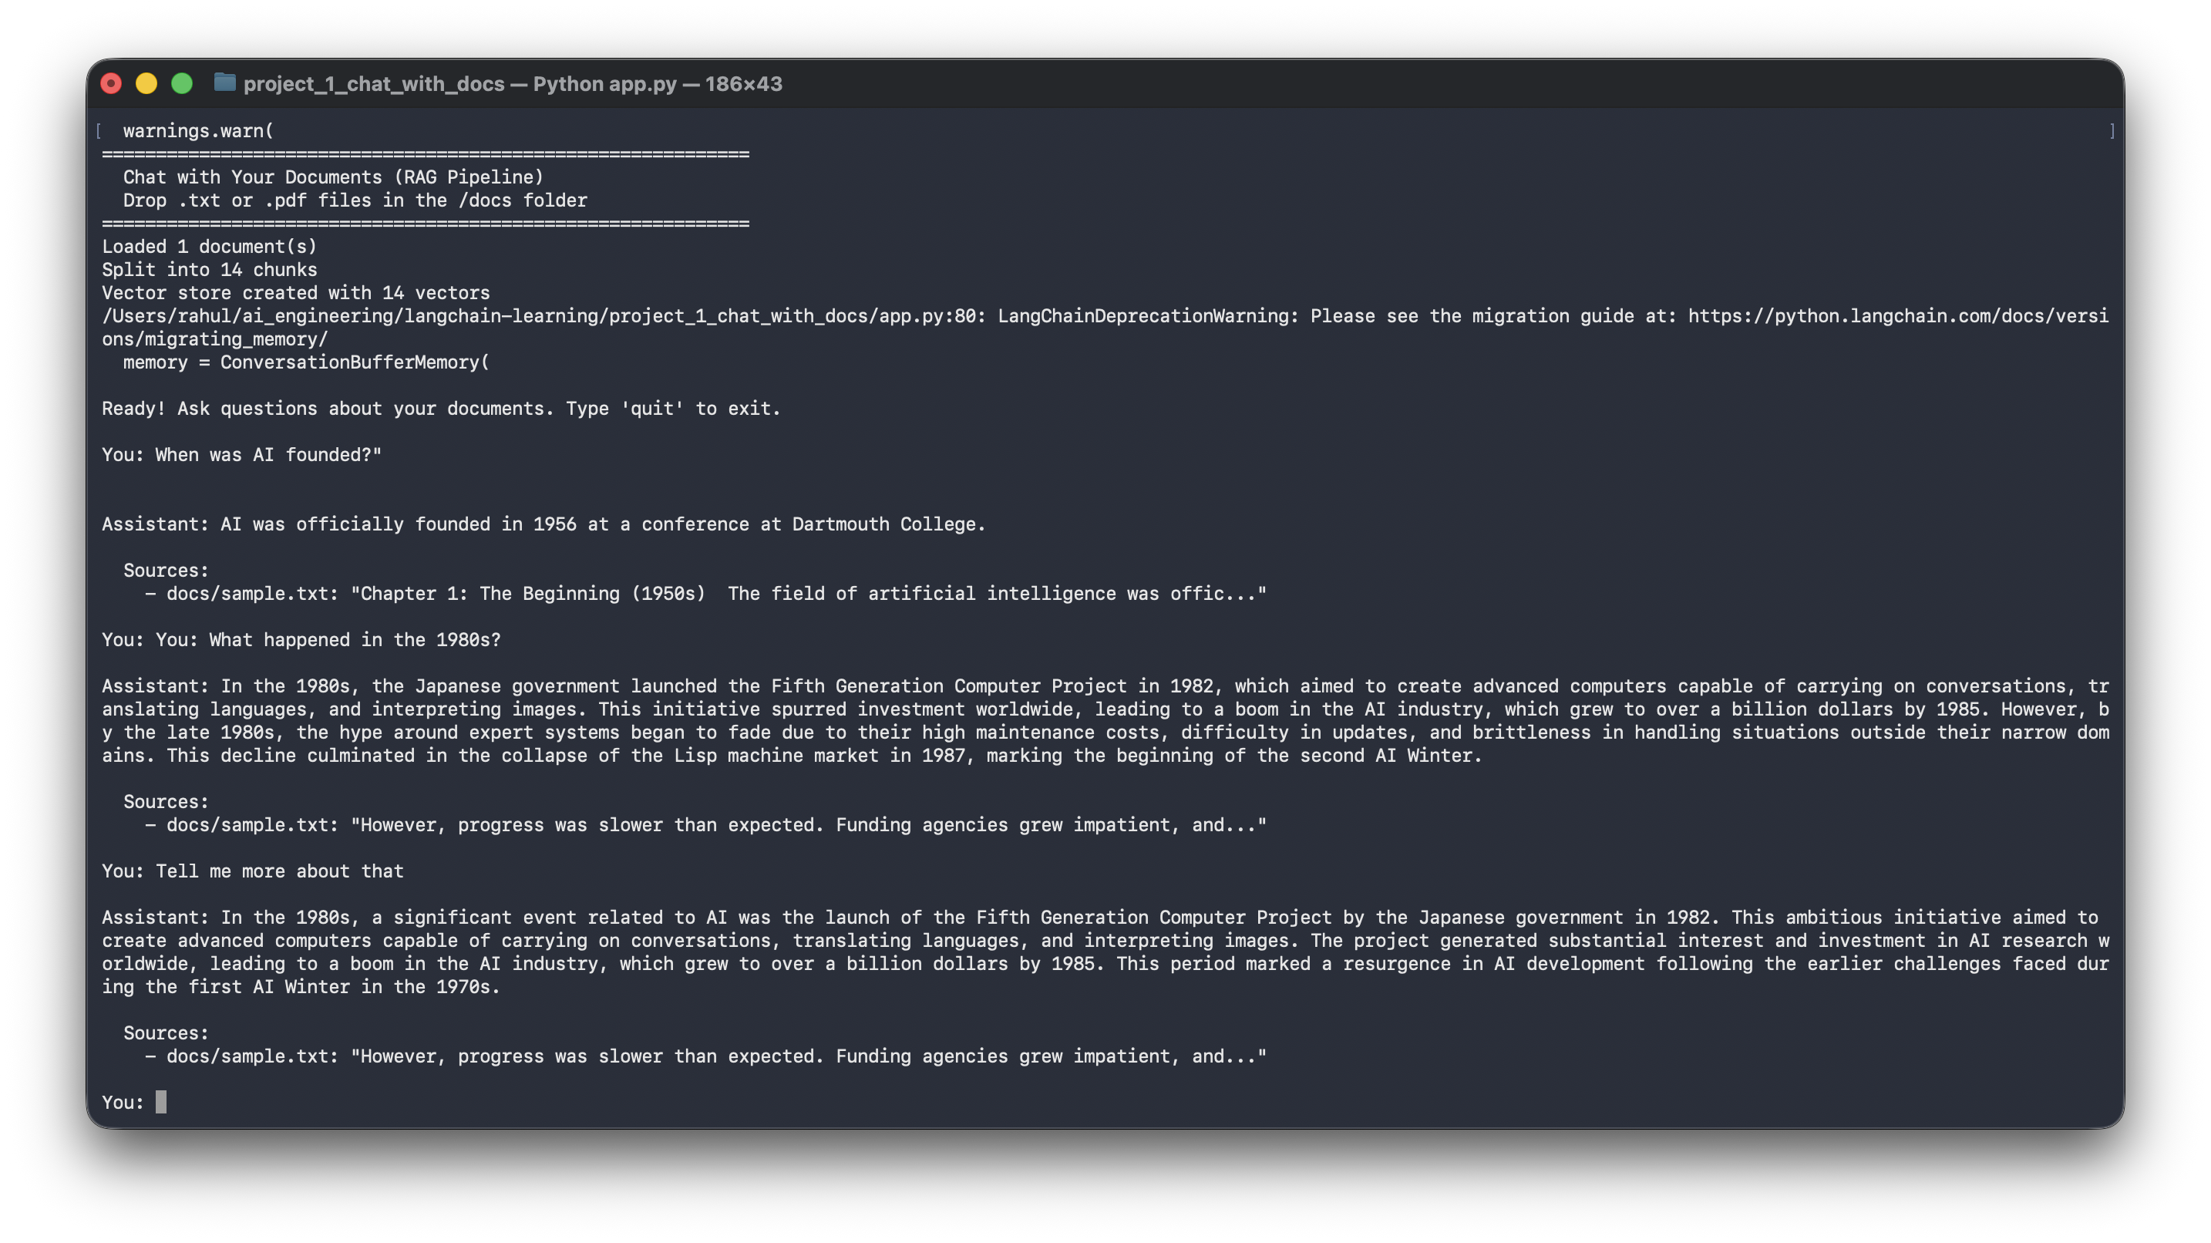This screenshot has height=1243, width=2211.
Task: Click the yellow minimize traffic light button
Action: pos(146,83)
